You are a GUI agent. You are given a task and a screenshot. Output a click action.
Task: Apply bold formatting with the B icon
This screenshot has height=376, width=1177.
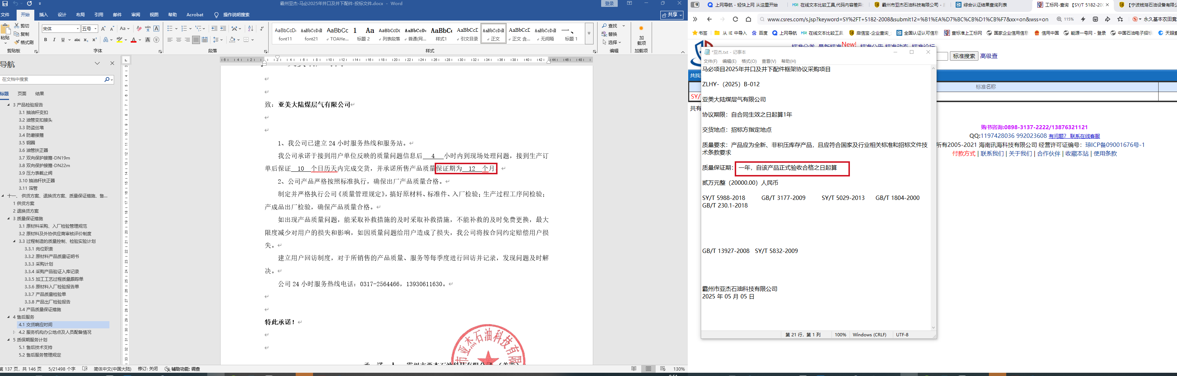(x=46, y=40)
